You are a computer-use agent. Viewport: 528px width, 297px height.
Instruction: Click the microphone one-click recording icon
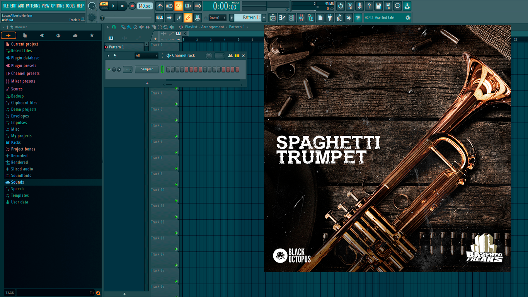click(x=359, y=6)
